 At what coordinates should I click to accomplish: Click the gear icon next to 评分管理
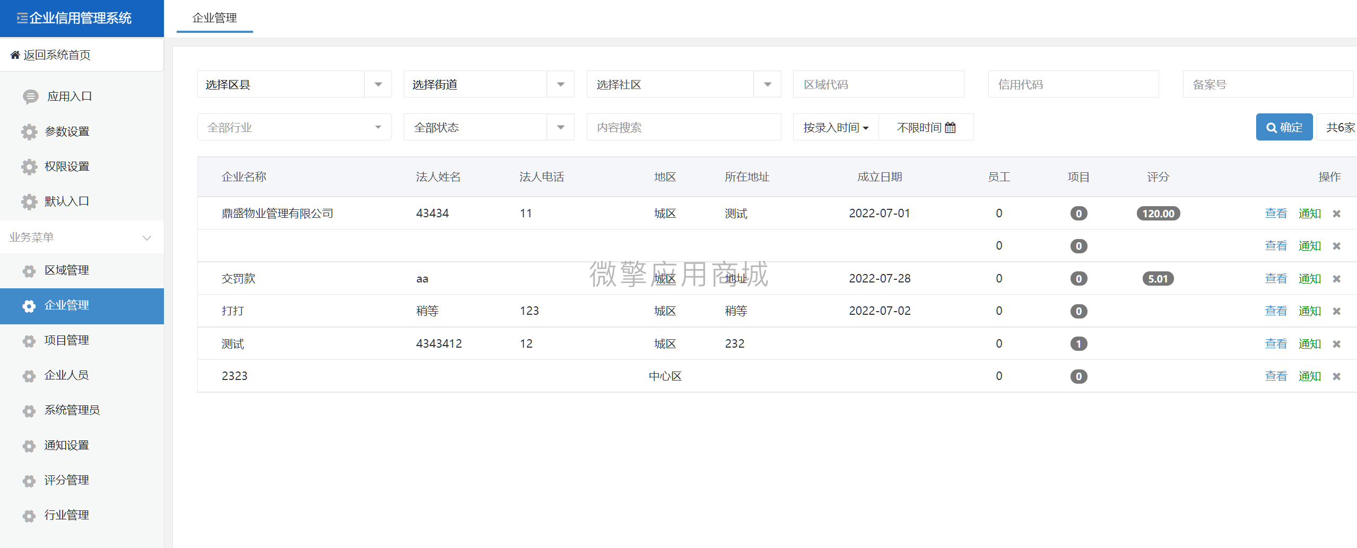tap(29, 481)
